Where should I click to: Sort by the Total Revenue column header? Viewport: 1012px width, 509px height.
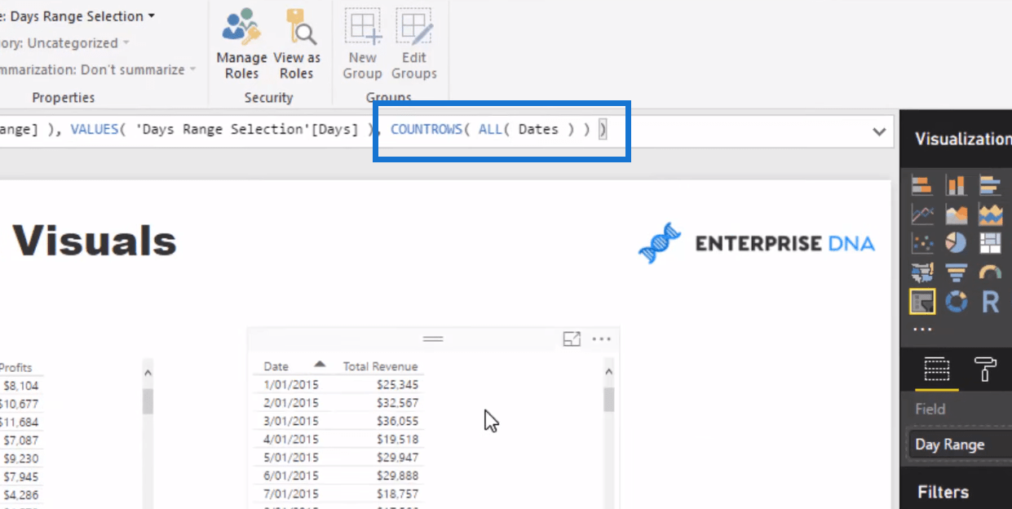pos(380,367)
